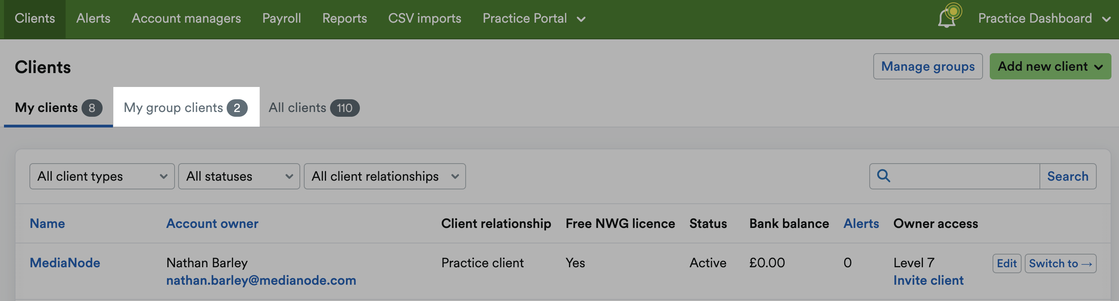Image resolution: width=1119 pixels, height=301 pixels.
Task: Switch to the My group clients tab
Action: pos(186,108)
